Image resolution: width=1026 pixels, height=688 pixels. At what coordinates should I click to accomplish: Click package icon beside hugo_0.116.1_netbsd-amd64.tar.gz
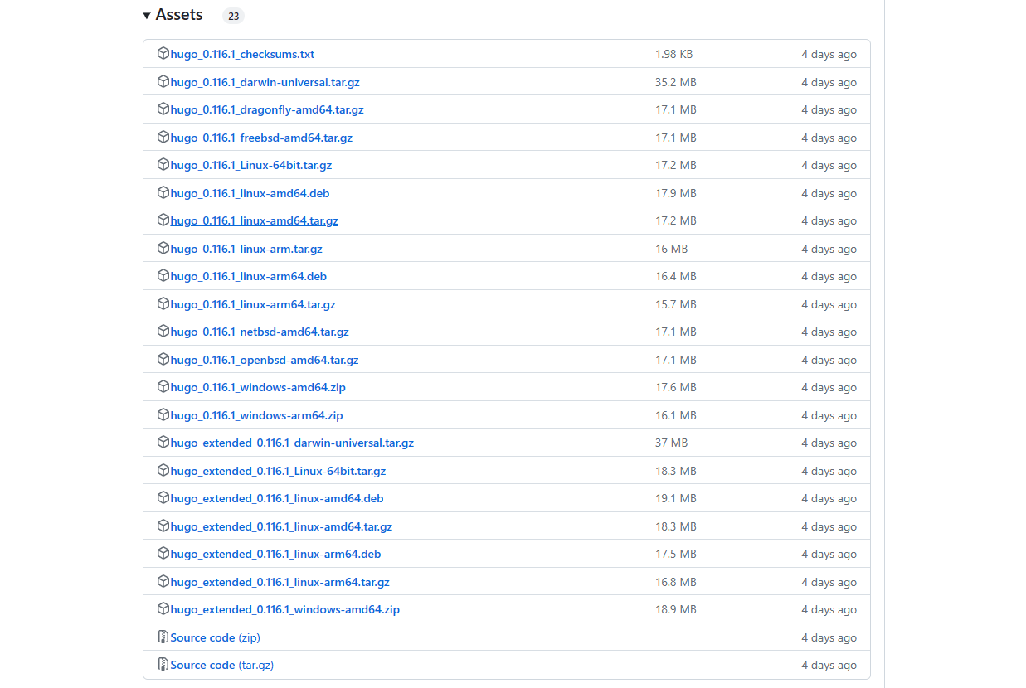pyautogui.click(x=163, y=332)
